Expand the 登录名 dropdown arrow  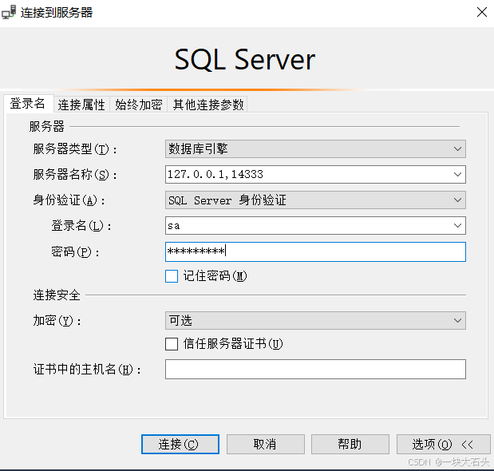pos(457,225)
